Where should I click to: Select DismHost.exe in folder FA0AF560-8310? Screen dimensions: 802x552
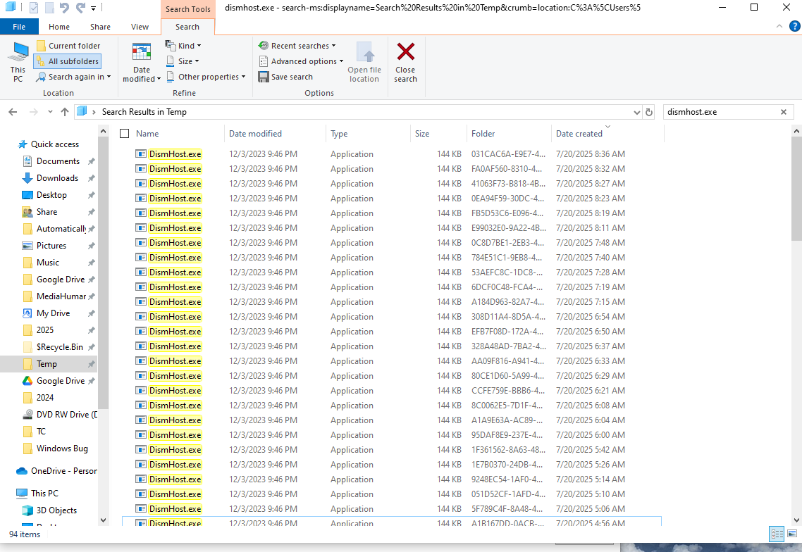pyautogui.click(x=175, y=169)
